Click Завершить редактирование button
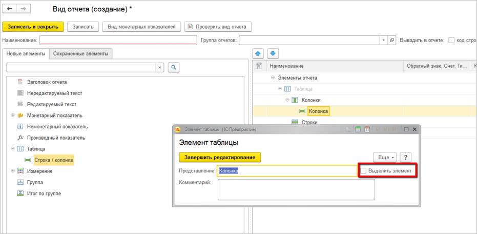This screenshot has height=234, width=477. tap(220, 157)
